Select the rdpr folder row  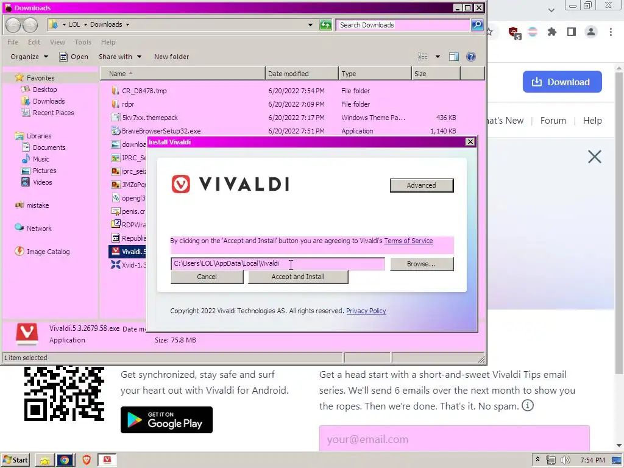[x=128, y=104]
